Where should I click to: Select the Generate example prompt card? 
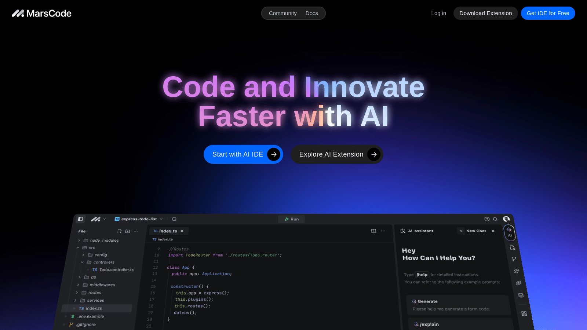click(x=459, y=305)
